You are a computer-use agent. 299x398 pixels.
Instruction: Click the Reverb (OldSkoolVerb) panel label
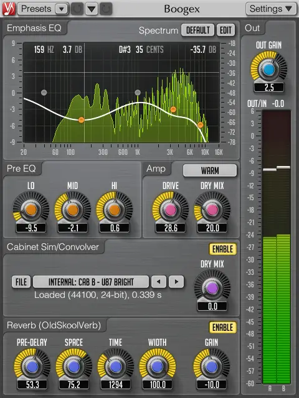click(54, 325)
